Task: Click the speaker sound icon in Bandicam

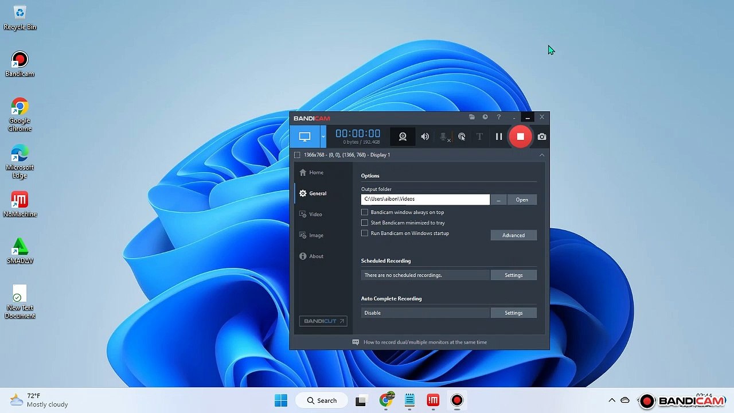Action: (425, 137)
